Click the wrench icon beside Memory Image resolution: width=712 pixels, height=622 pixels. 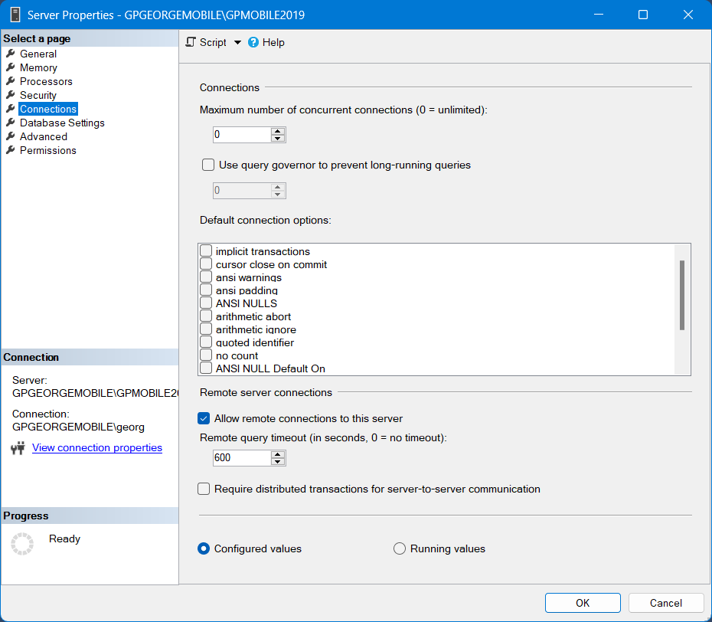pyautogui.click(x=11, y=67)
